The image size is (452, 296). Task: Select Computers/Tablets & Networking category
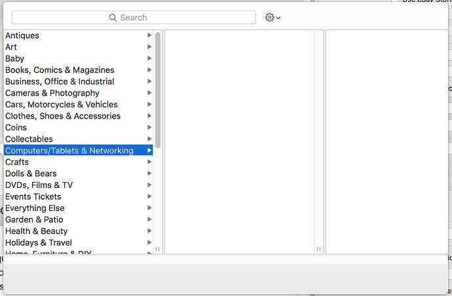[x=78, y=151]
